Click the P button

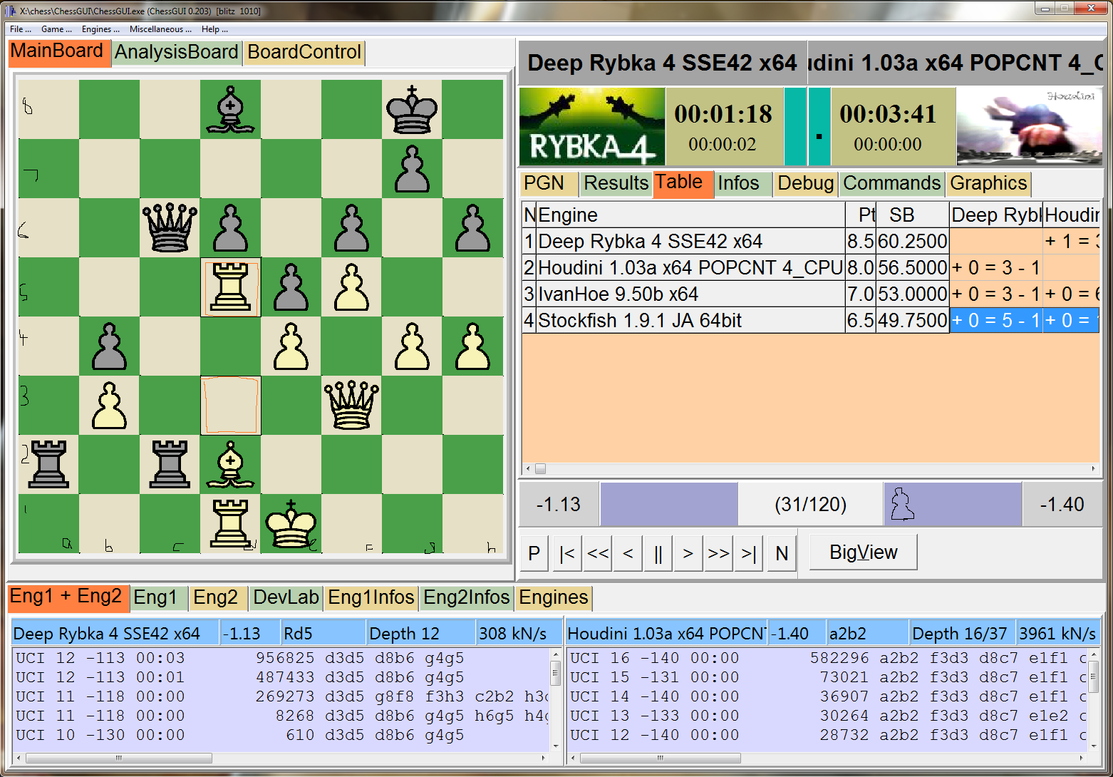(534, 553)
